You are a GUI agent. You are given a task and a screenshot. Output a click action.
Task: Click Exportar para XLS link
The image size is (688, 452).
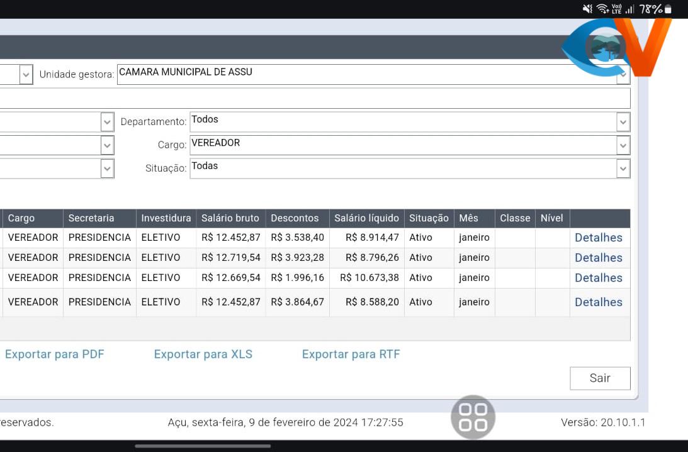click(203, 355)
